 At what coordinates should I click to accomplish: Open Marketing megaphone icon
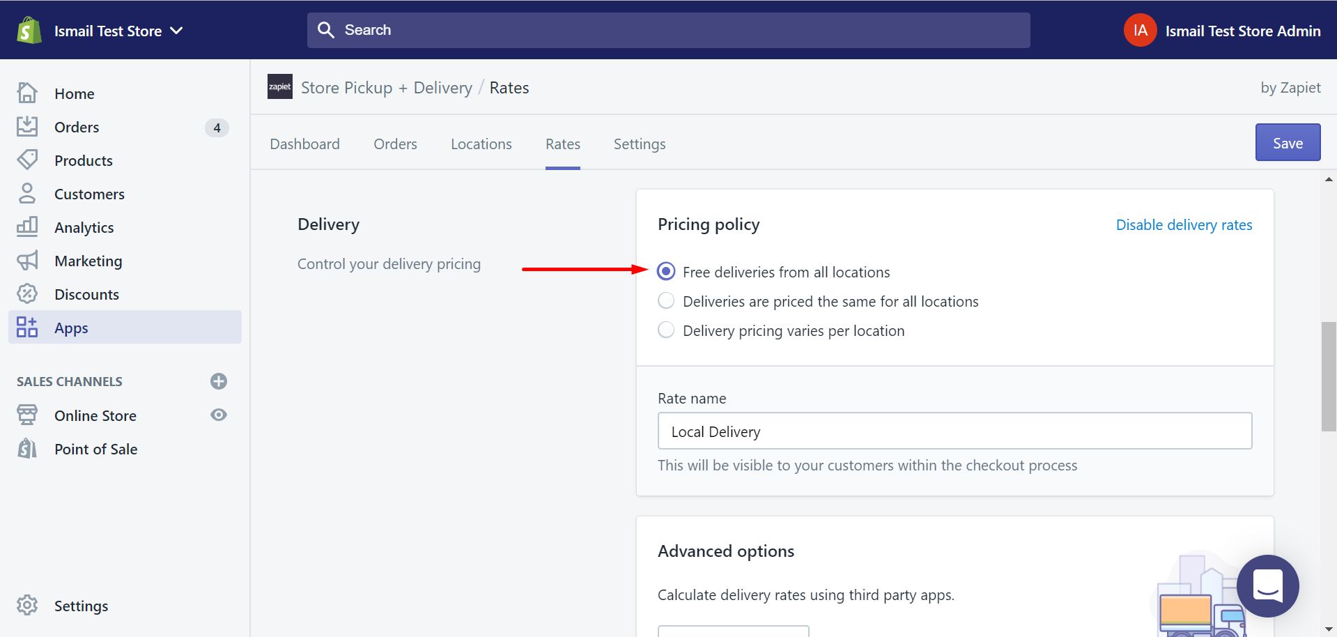[x=27, y=261]
